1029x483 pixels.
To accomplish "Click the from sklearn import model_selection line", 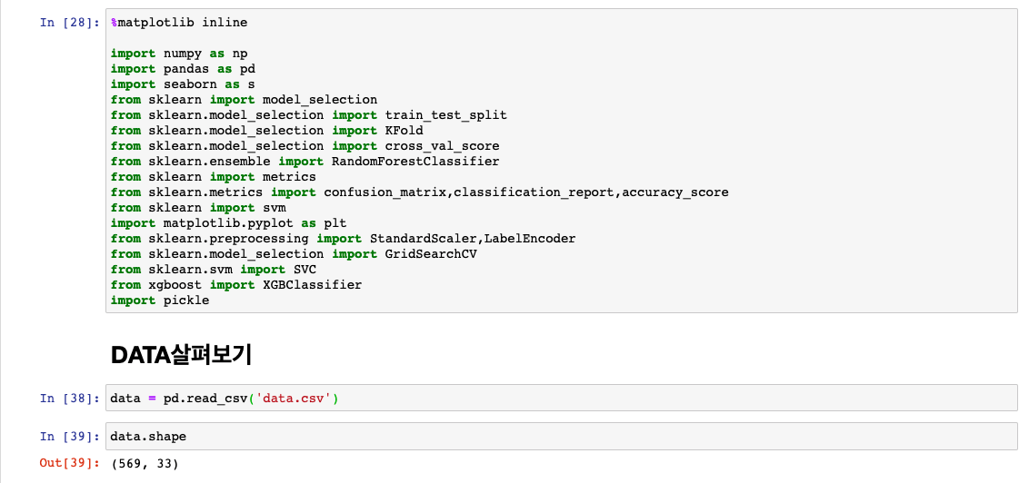I will [245, 100].
